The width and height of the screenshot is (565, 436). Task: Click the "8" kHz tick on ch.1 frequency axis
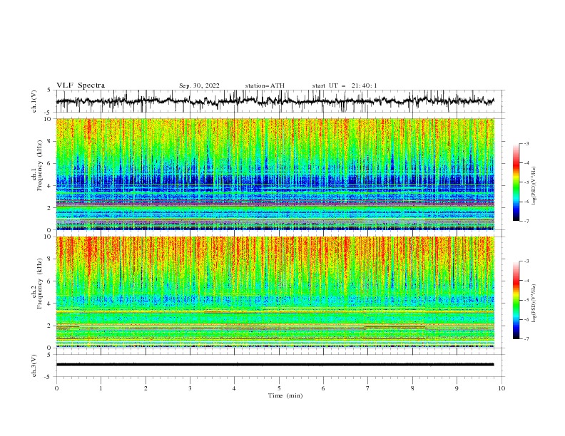point(50,141)
